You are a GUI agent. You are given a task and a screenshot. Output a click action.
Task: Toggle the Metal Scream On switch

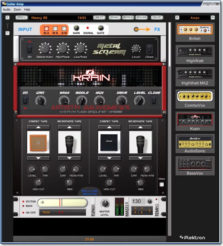point(30,49)
